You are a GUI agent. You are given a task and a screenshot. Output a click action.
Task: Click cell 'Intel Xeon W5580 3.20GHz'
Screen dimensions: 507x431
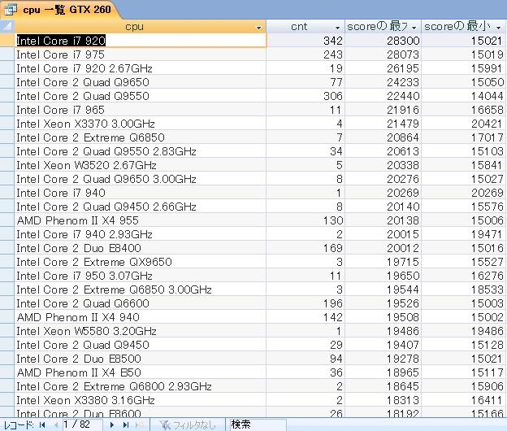click(141, 331)
